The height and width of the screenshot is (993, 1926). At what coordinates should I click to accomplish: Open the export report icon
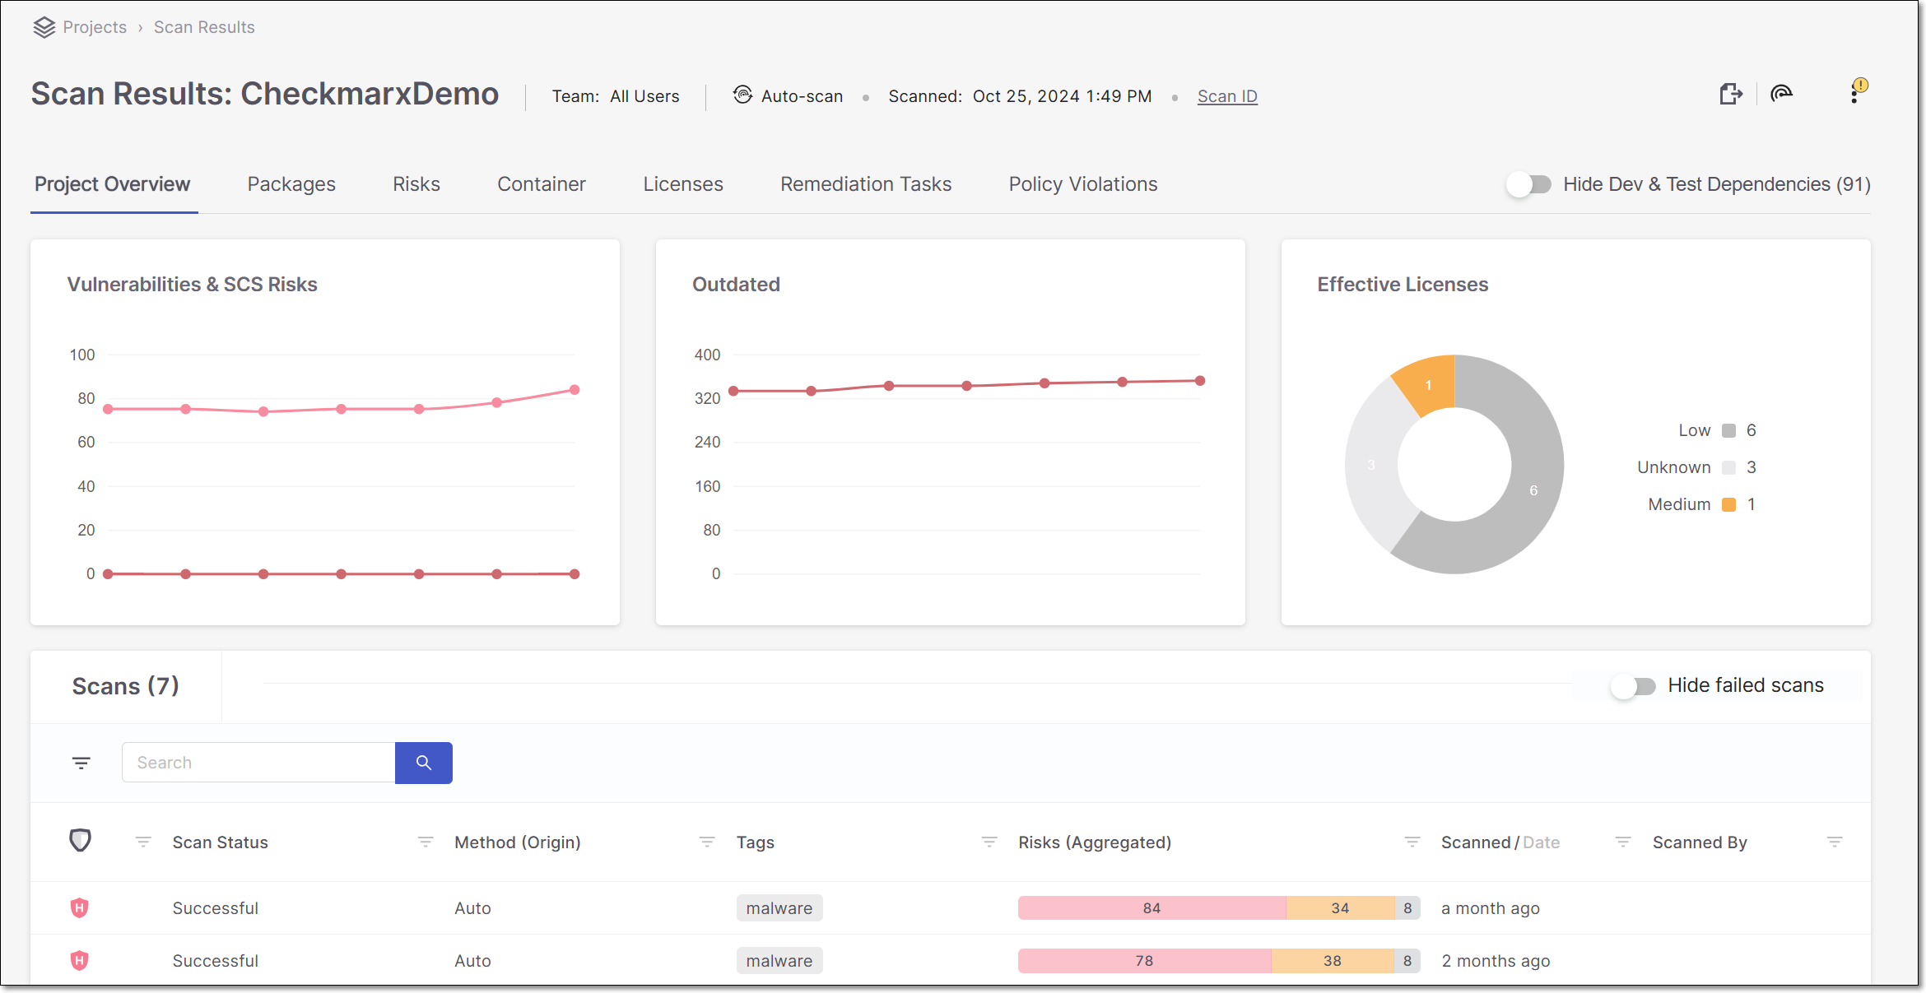[x=1731, y=94]
